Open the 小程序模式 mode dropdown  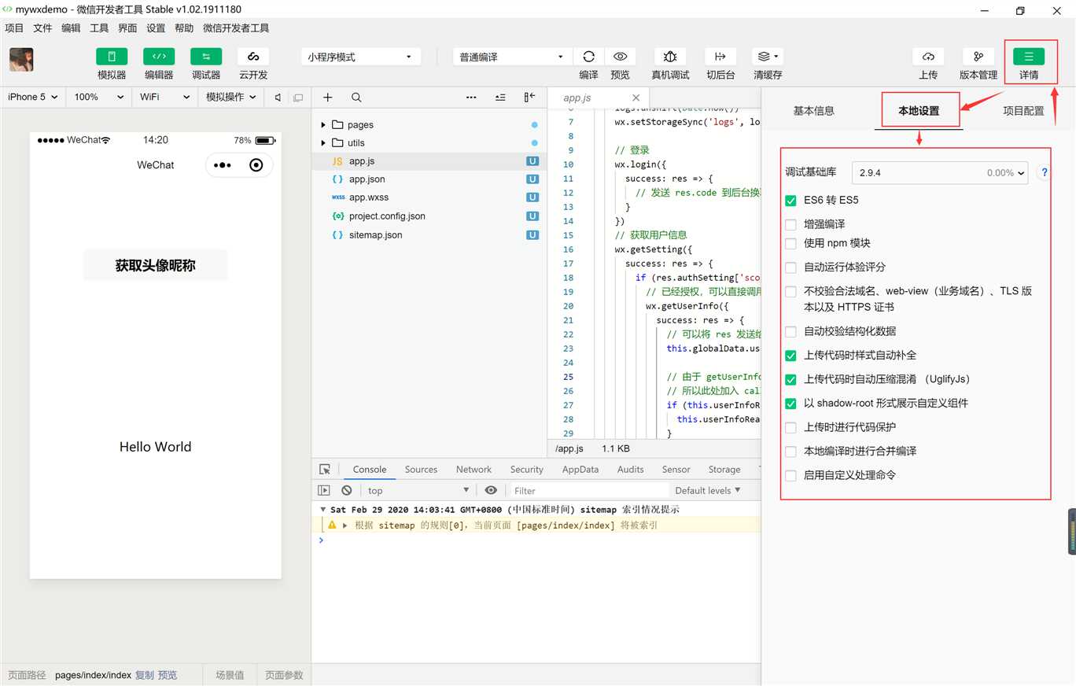[360, 57]
